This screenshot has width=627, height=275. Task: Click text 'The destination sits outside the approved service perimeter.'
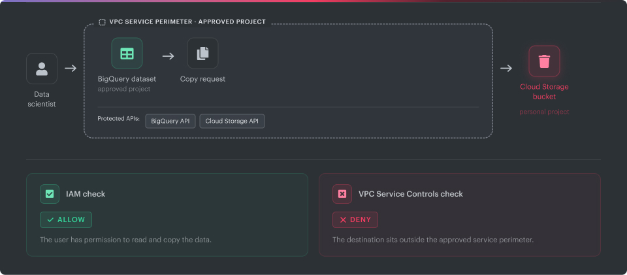point(433,240)
